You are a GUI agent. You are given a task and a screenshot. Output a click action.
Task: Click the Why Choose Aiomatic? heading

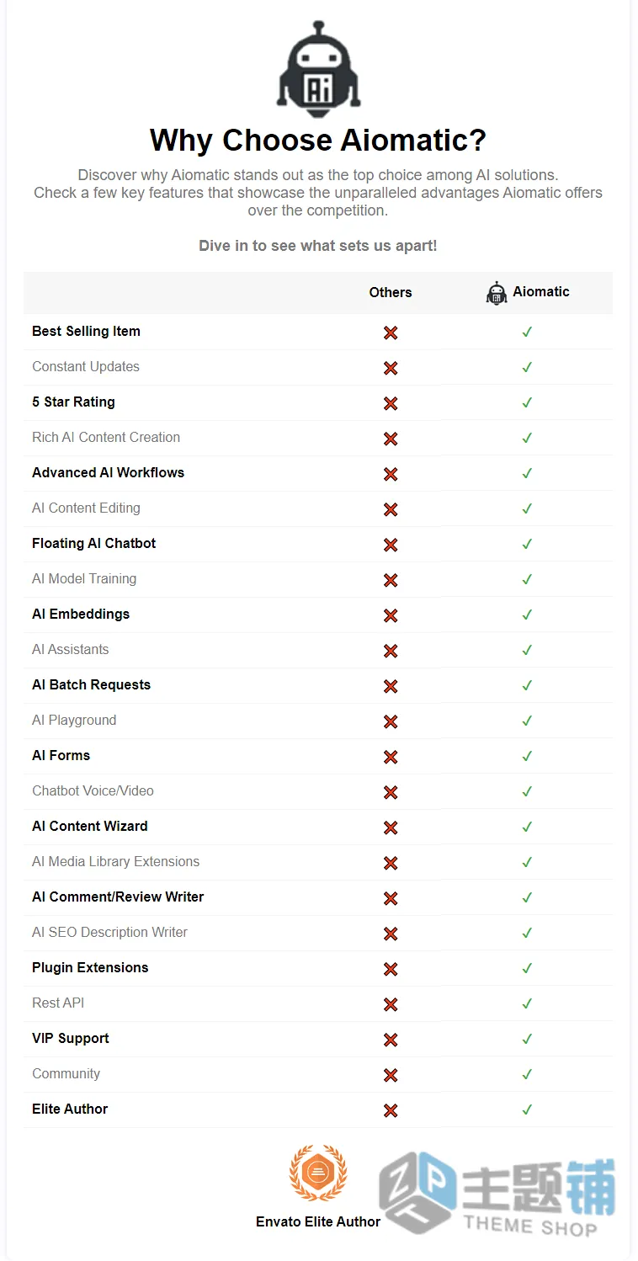coord(318,140)
